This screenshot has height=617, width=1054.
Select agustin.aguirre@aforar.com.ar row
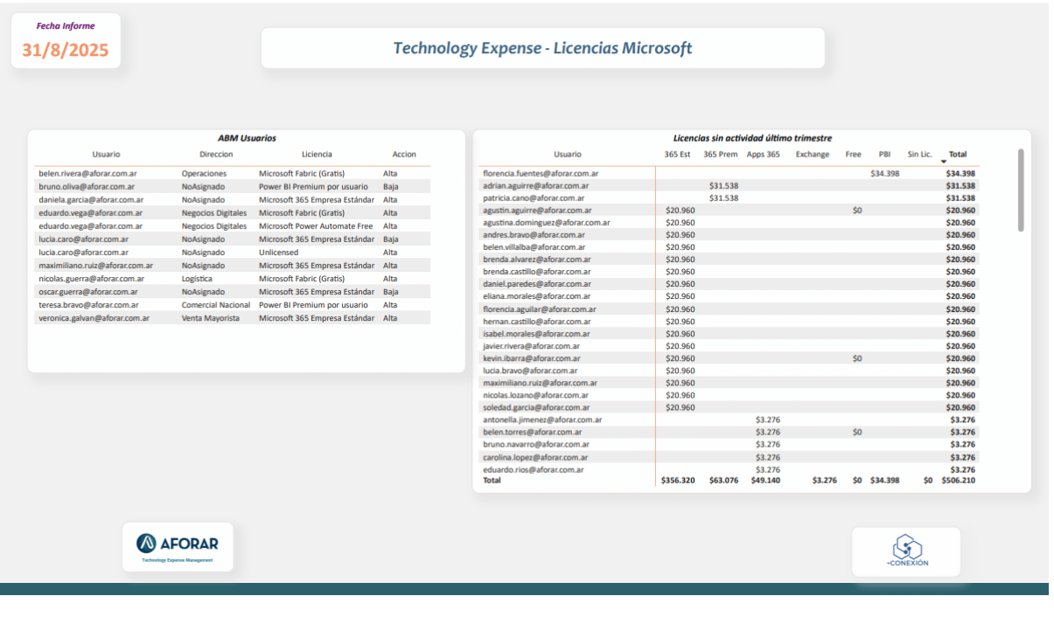729,210
